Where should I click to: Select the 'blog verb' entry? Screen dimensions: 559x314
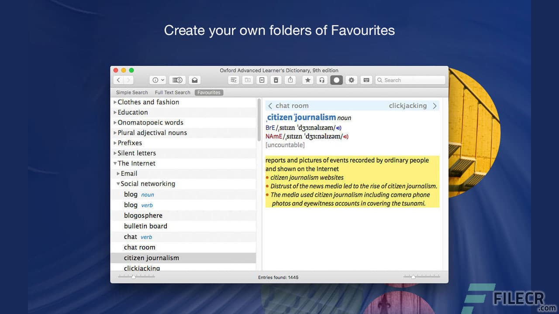(x=183, y=205)
